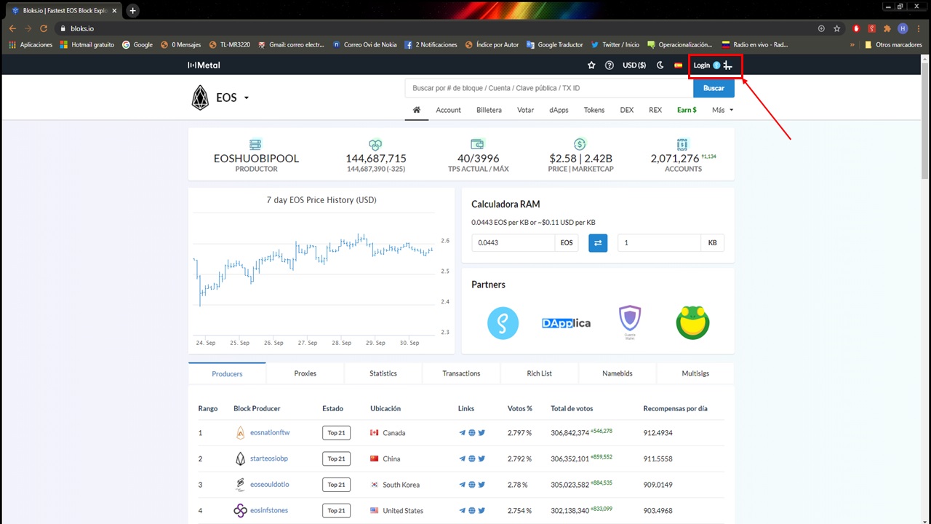Open the eosnationftw producer link
This screenshot has height=524, width=931.
click(270, 433)
